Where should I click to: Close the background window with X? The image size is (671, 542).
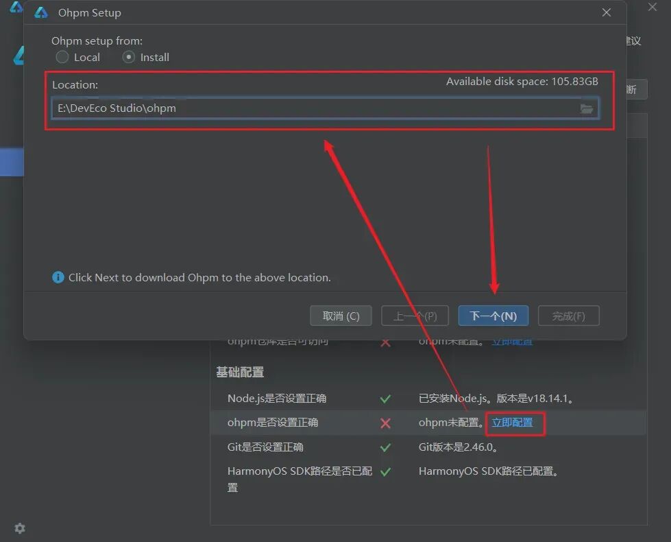(652, 7)
